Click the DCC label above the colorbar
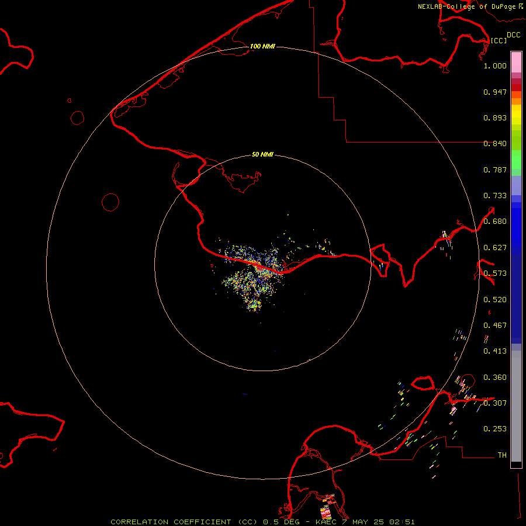This screenshot has width=526, height=526. (513, 35)
